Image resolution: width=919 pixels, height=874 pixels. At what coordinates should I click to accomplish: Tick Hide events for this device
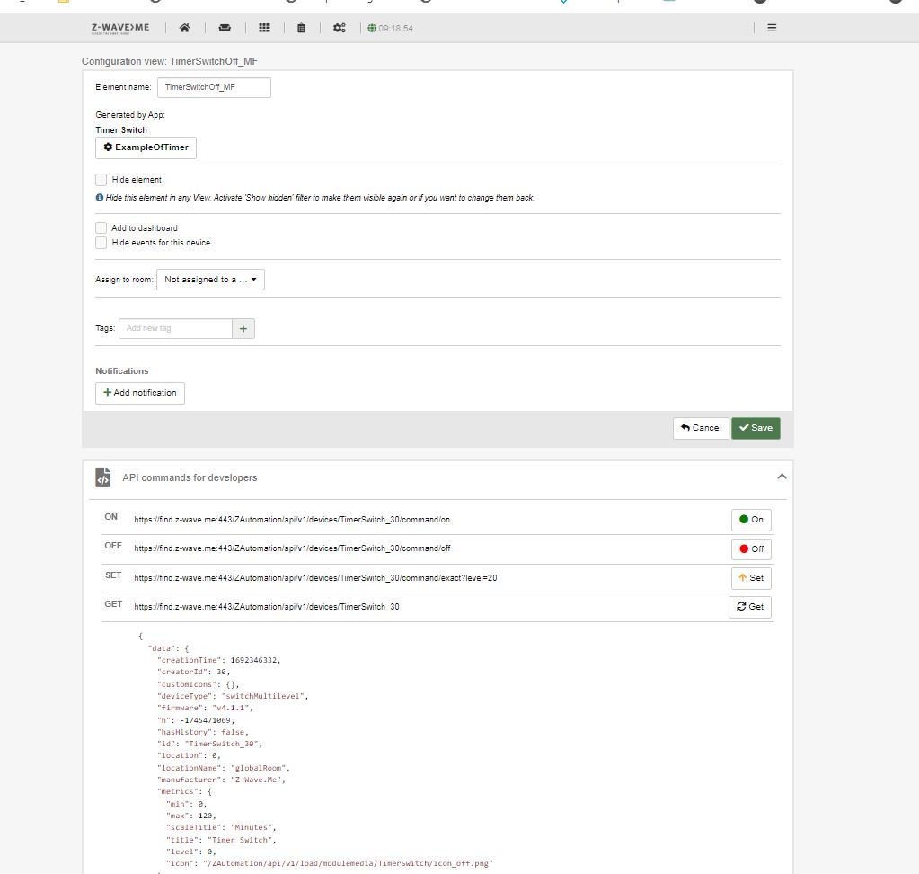click(x=102, y=243)
